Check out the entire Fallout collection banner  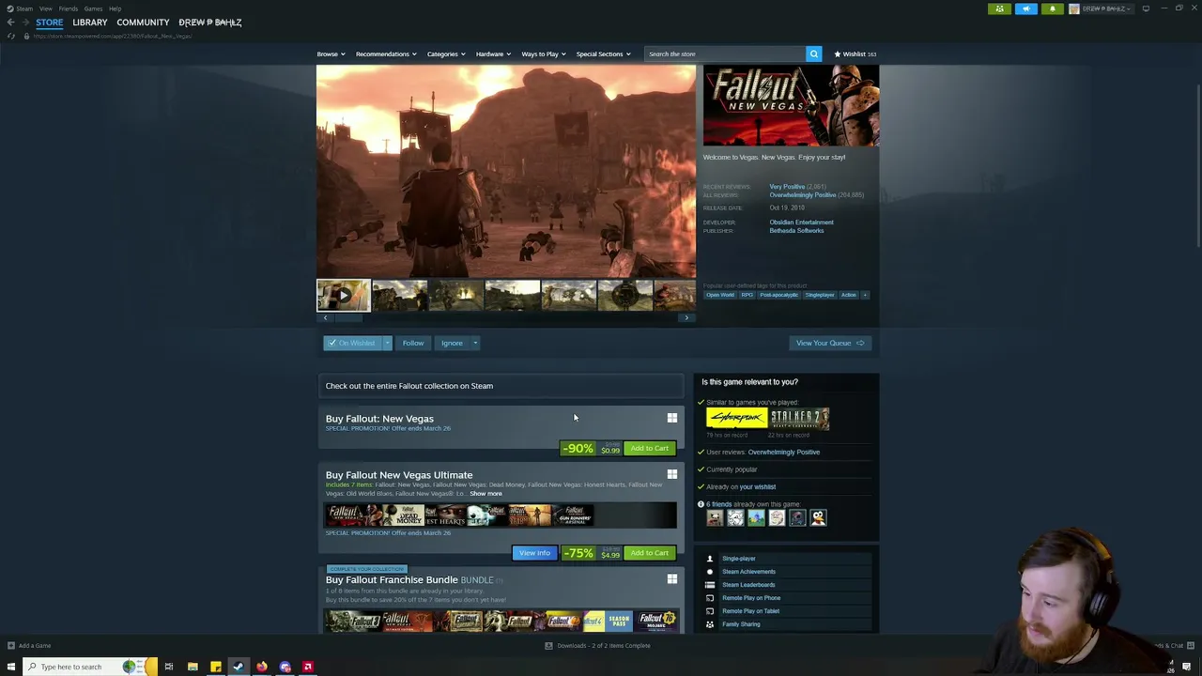point(501,386)
